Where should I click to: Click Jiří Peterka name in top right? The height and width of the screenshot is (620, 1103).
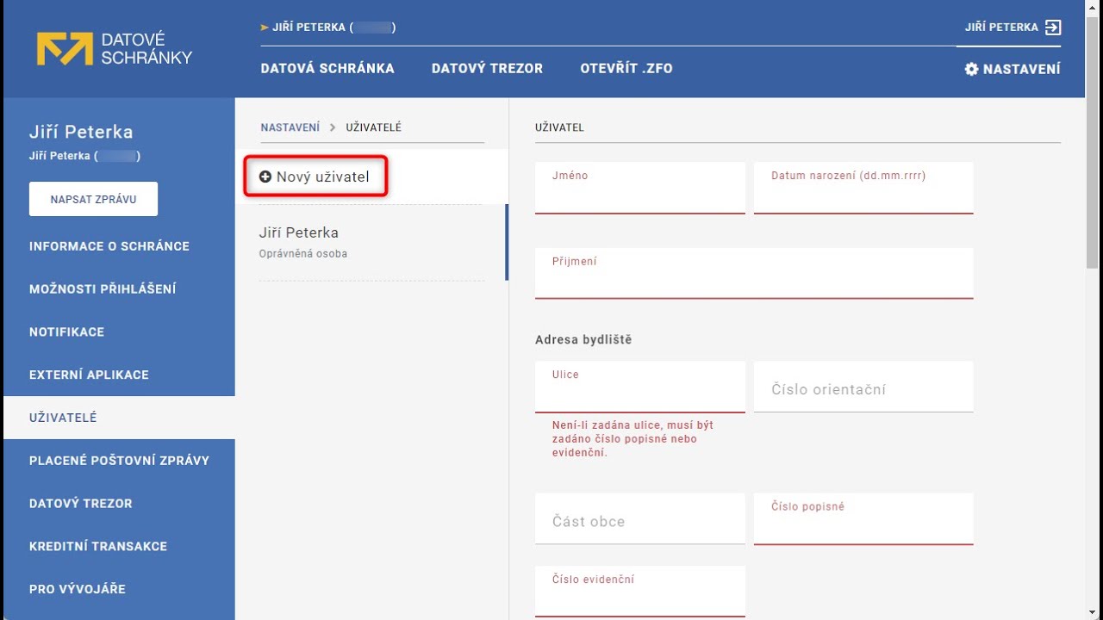pyautogui.click(x=1001, y=28)
